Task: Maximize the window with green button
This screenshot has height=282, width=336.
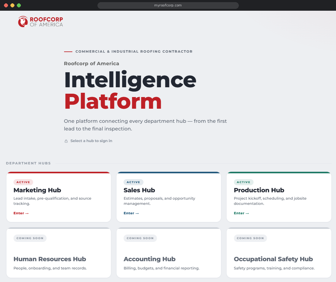Action: click(19, 5)
